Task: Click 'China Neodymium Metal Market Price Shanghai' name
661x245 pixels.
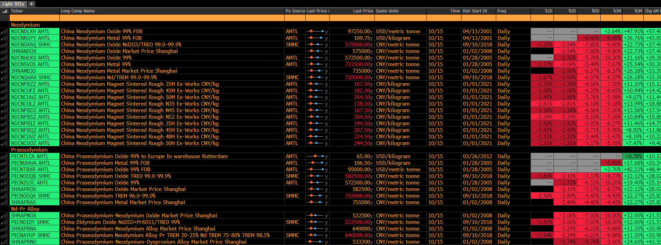Action: point(119,71)
